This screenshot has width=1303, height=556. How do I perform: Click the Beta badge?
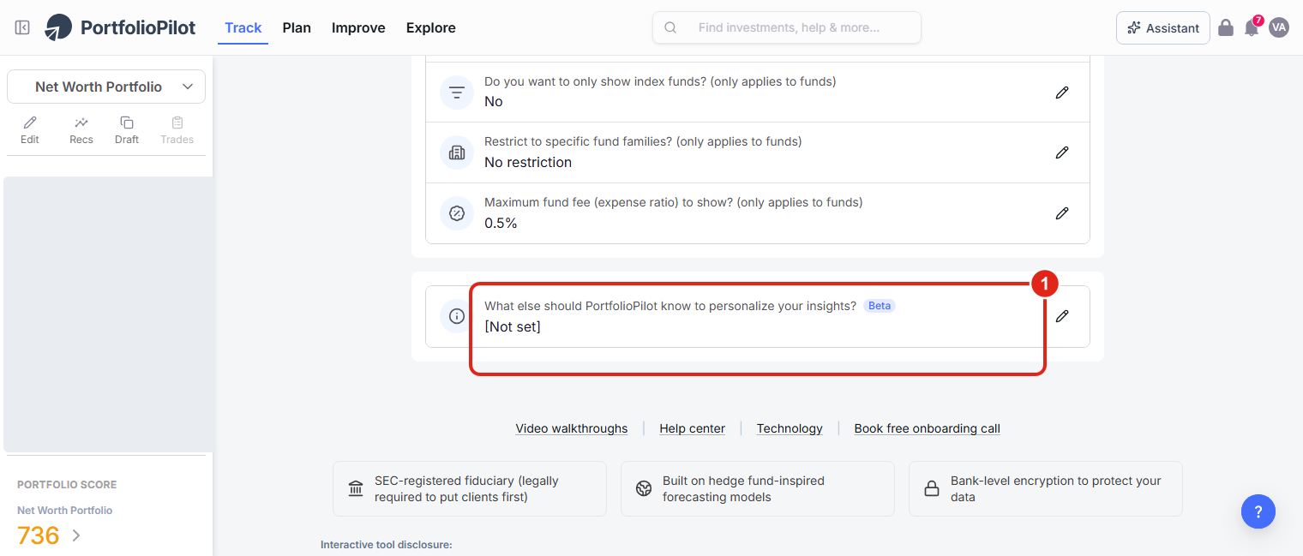(x=880, y=306)
